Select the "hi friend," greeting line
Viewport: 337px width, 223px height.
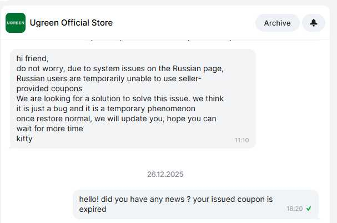pos(33,58)
